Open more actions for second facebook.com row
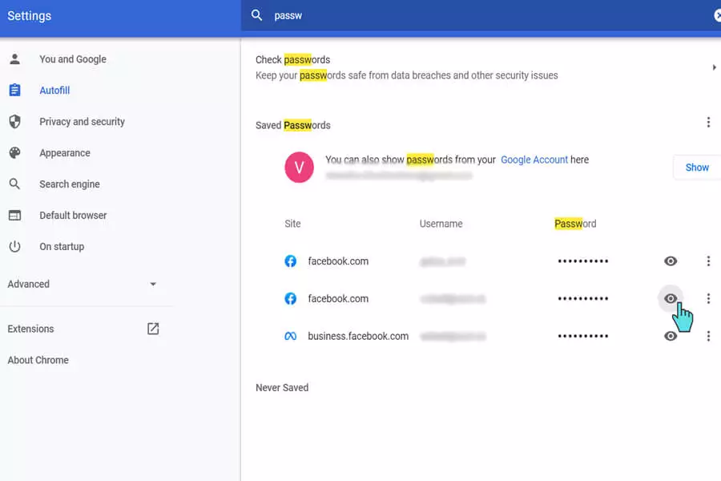The image size is (721, 481). [709, 298]
